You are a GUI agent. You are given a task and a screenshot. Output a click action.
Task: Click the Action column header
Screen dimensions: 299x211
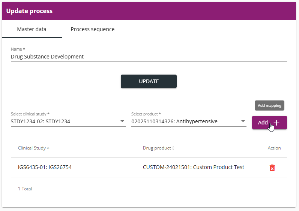click(274, 148)
